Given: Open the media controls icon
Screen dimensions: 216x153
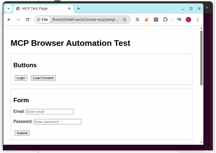Looking at the screenshot, I should (x=179, y=19).
